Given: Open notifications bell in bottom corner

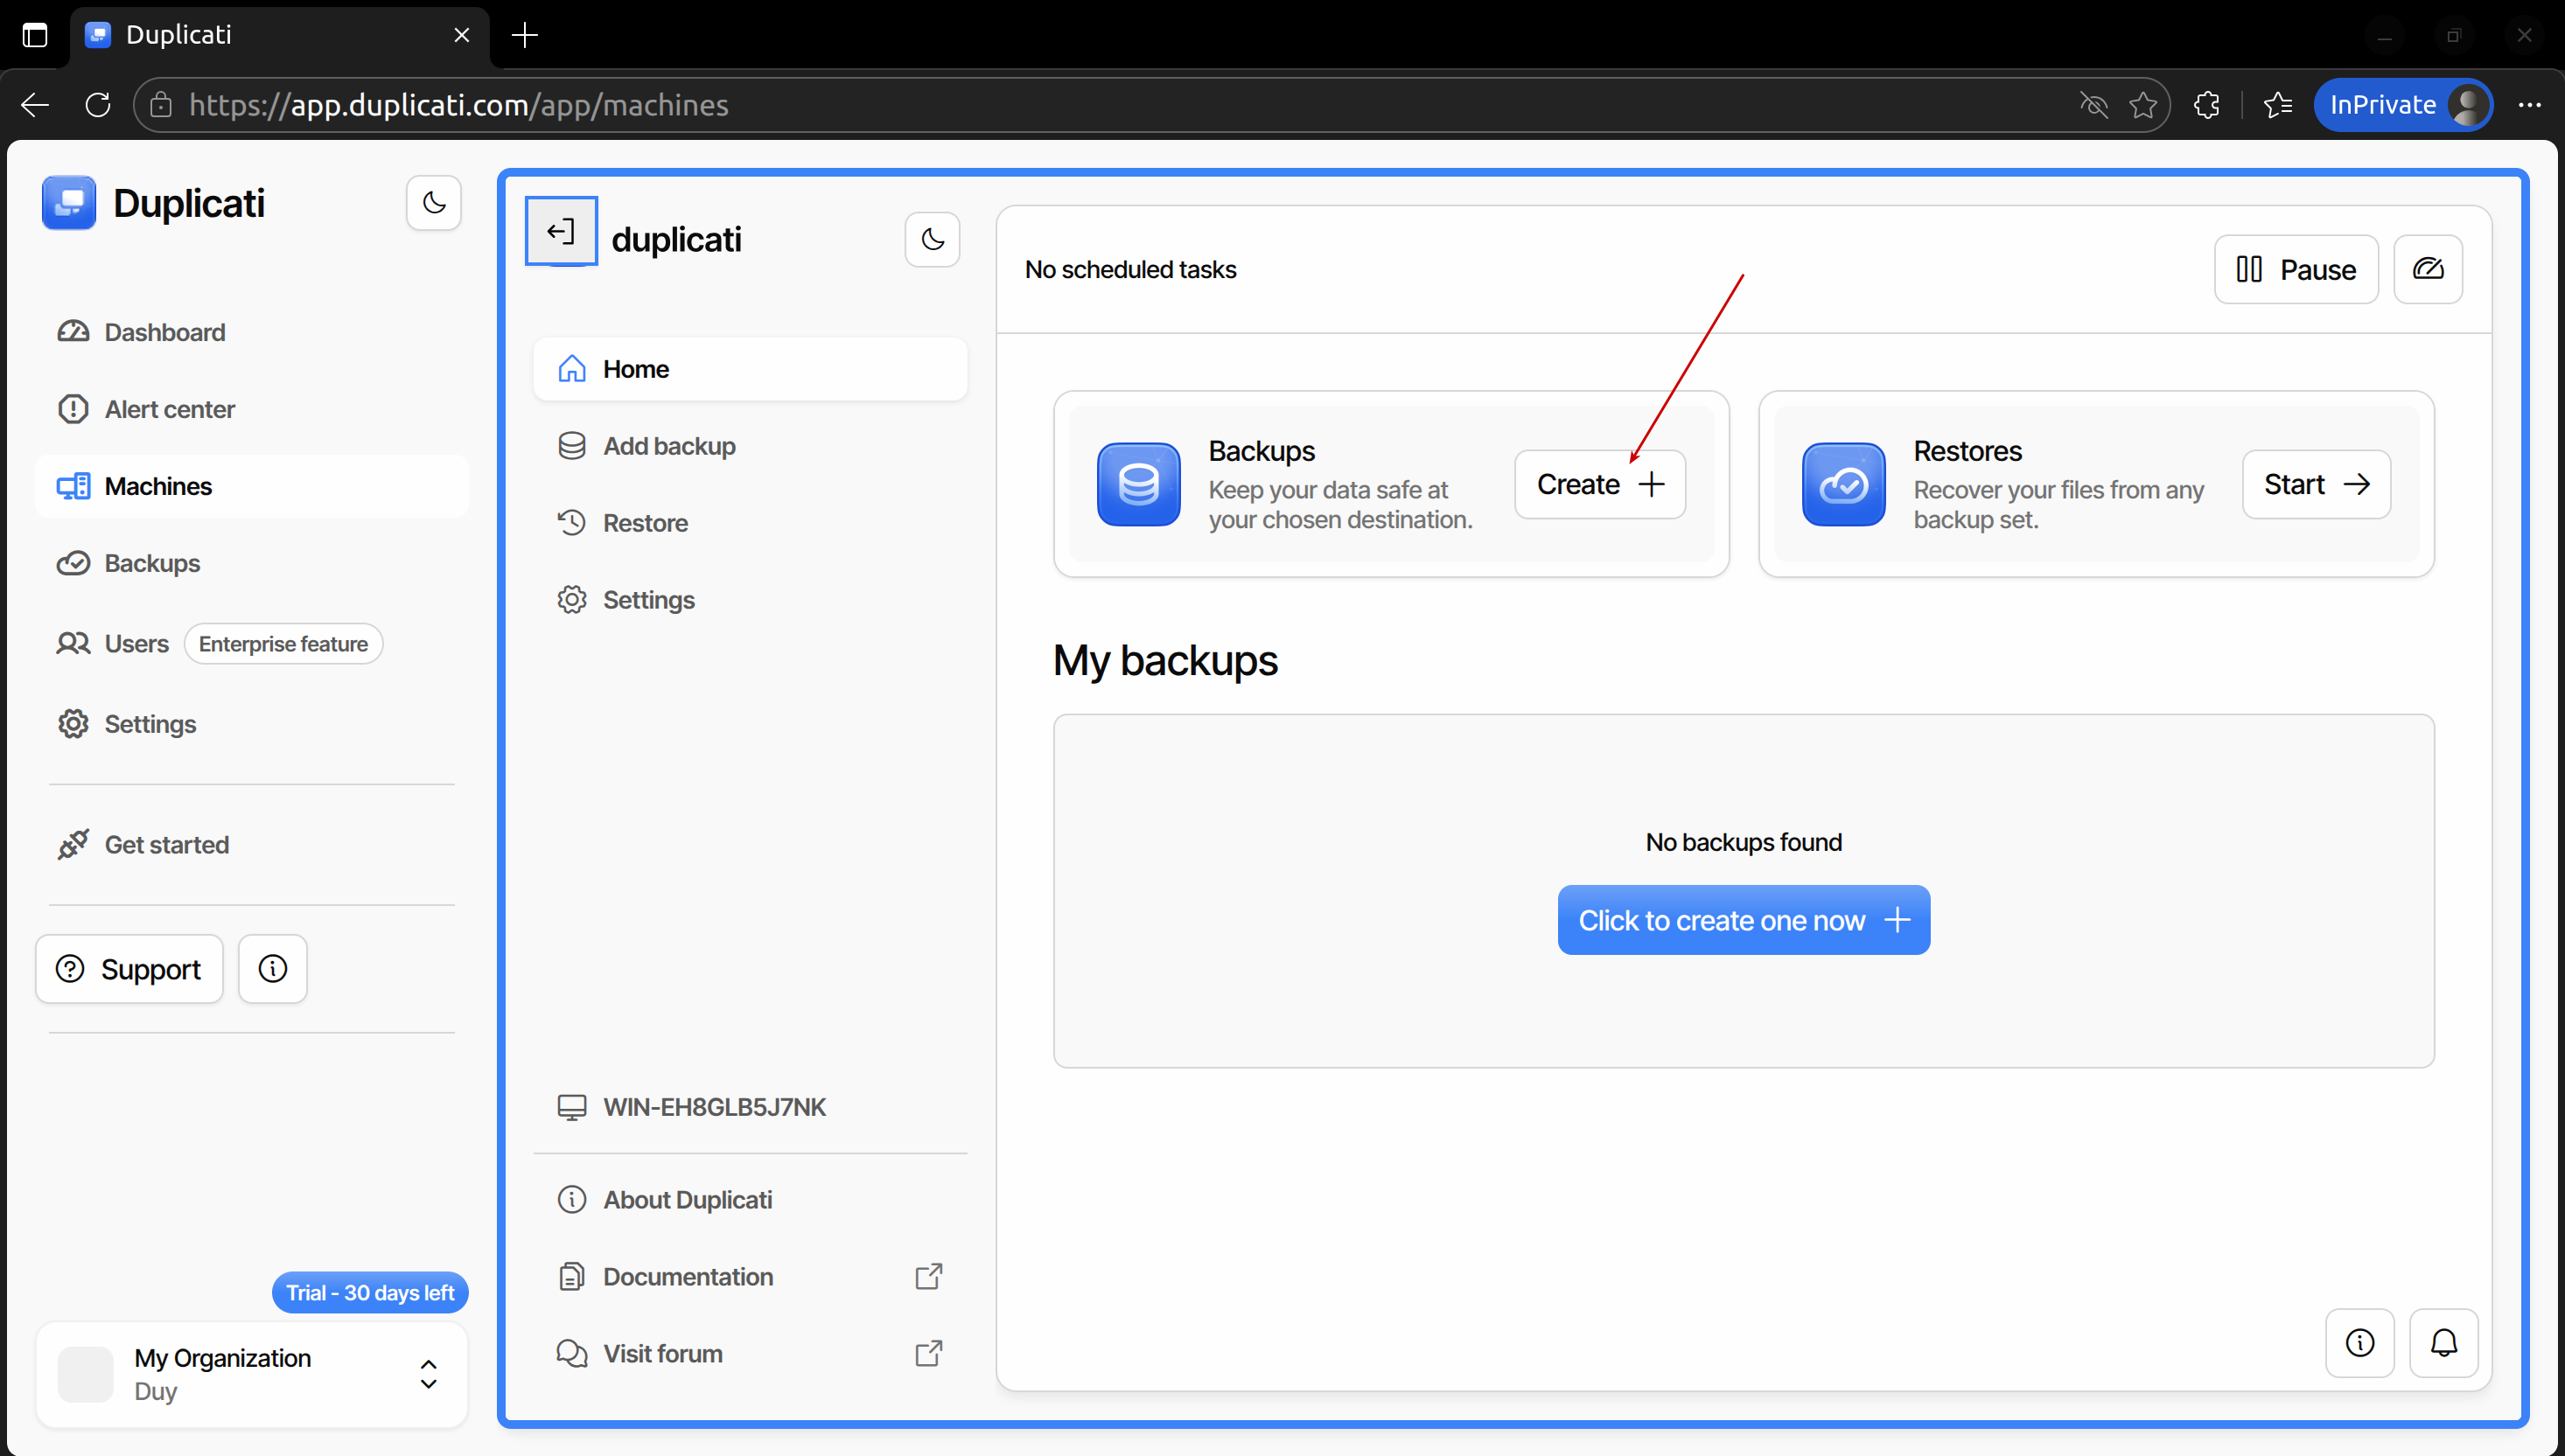Looking at the screenshot, I should coord(2443,1343).
